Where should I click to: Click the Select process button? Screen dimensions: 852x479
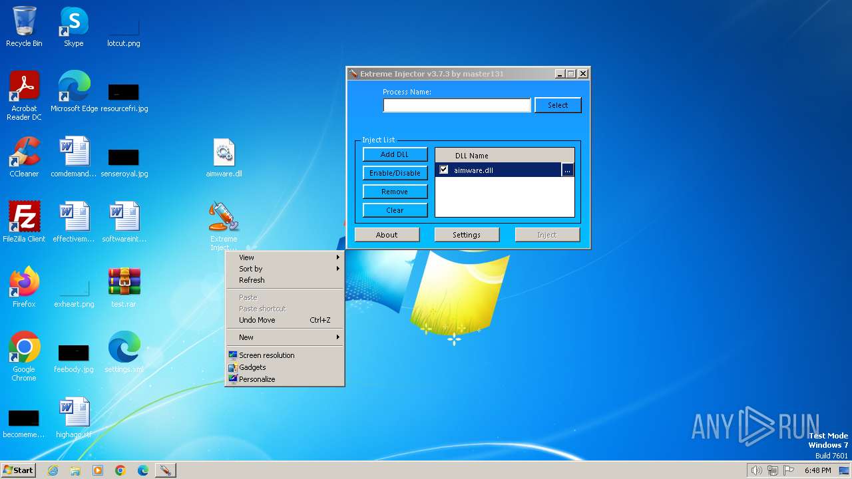(x=558, y=105)
